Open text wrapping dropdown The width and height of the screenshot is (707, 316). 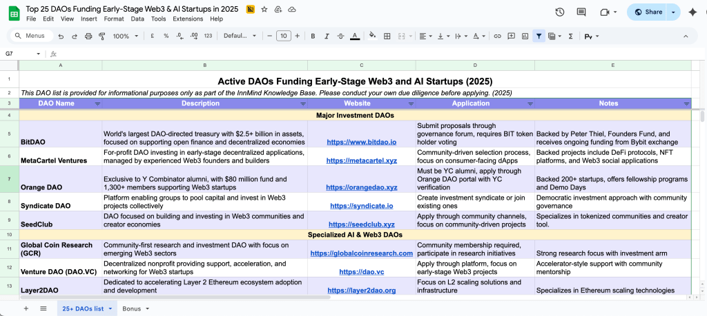click(461, 36)
